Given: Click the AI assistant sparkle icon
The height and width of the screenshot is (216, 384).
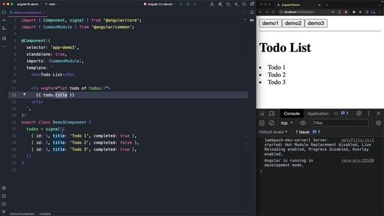Looking at the screenshot, I should (236, 4).
